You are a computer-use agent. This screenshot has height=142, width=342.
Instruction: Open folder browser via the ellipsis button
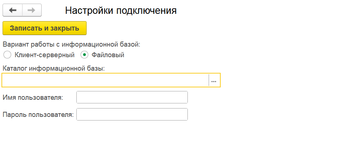point(214,80)
